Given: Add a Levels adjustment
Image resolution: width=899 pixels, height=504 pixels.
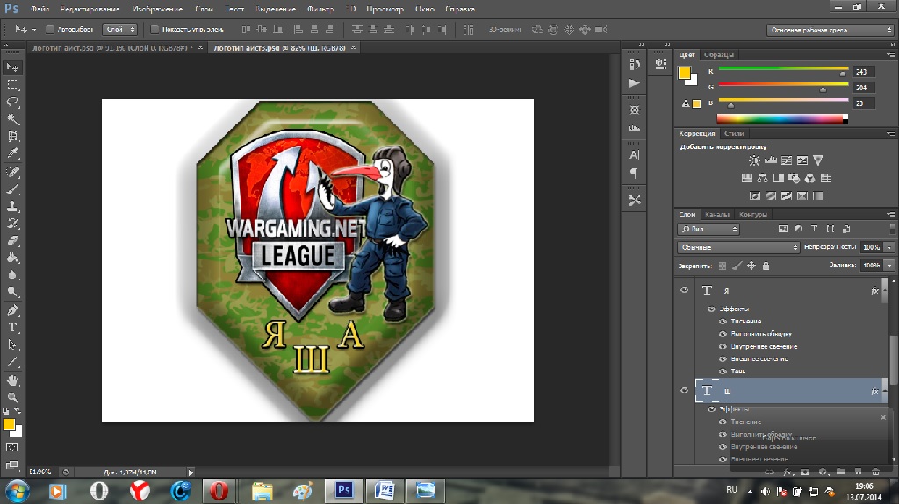Looking at the screenshot, I should [771, 160].
